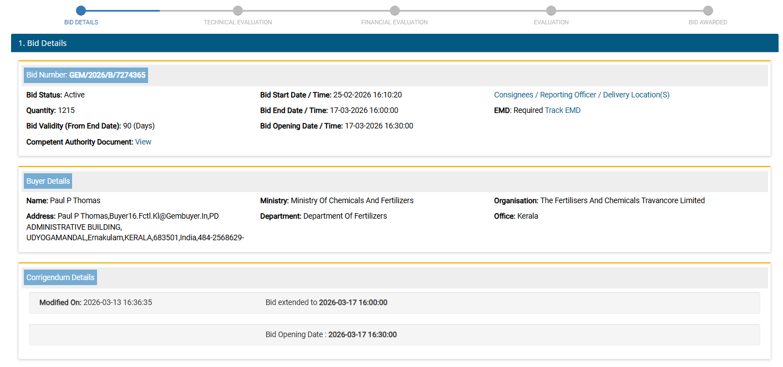This screenshot has height=367, width=783.
Task: Click the Bid Details step circle
Action: coord(81,11)
